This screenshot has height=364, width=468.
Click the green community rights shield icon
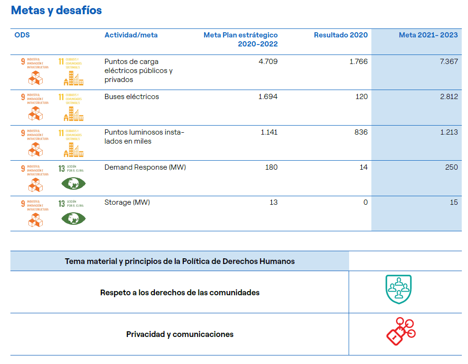tap(398, 290)
